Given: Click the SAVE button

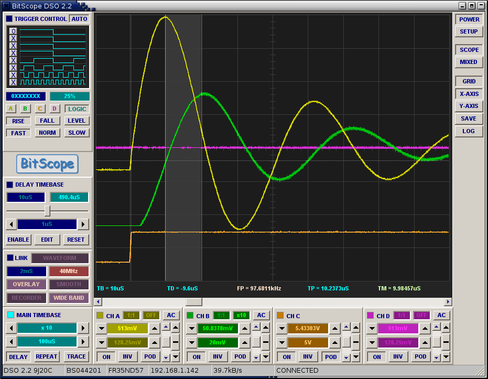Looking at the screenshot, I should click(469, 118).
